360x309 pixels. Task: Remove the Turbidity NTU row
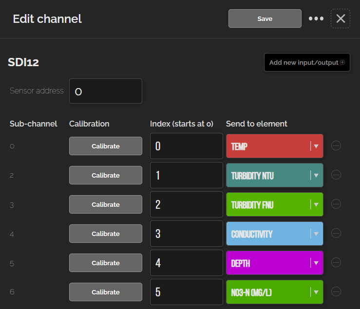pyautogui.click(x=336, y=175)
